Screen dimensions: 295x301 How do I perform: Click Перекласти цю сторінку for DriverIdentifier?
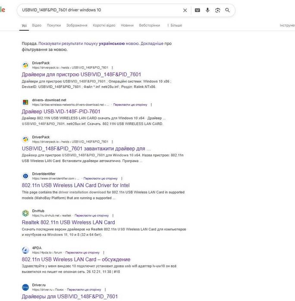(x=100, y=179)
